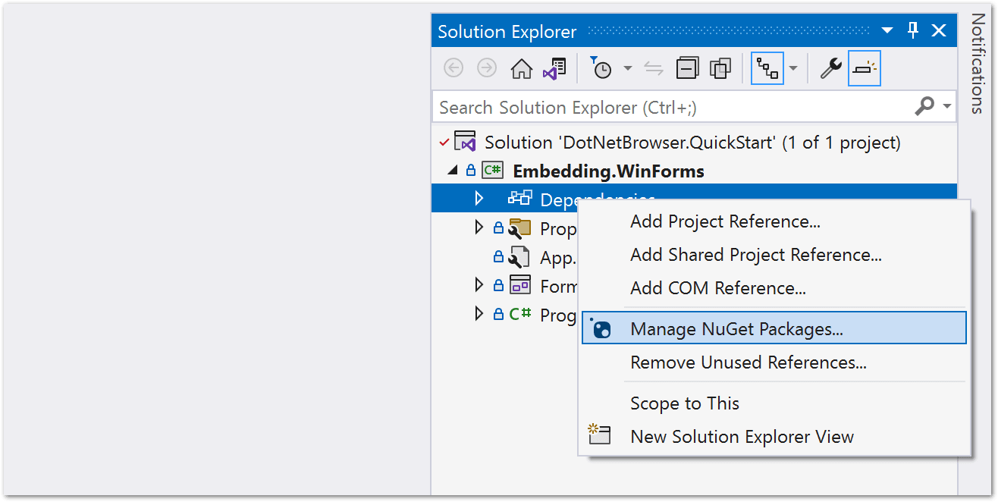Open file nesting dropdown arrow
This screenshot has width=998, height=502.
coord(793,68)
